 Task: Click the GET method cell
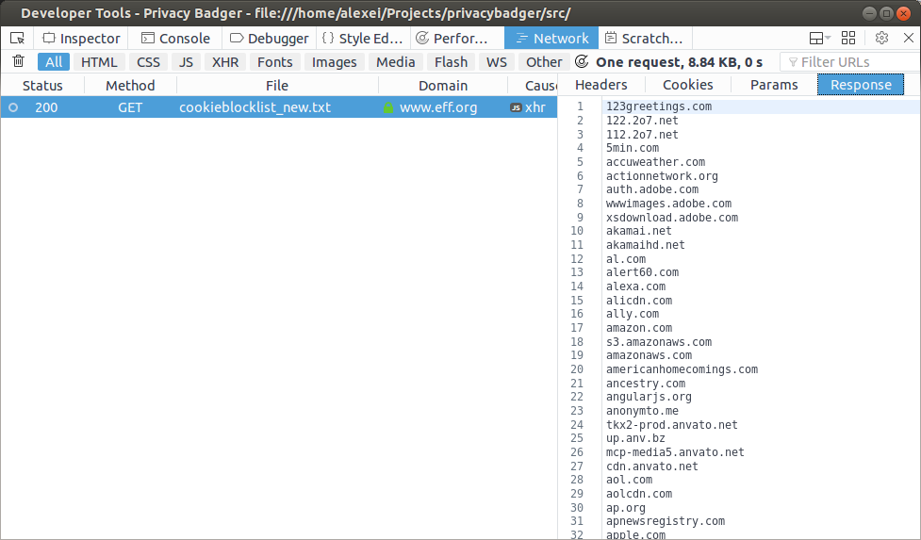tap(130, 107)
